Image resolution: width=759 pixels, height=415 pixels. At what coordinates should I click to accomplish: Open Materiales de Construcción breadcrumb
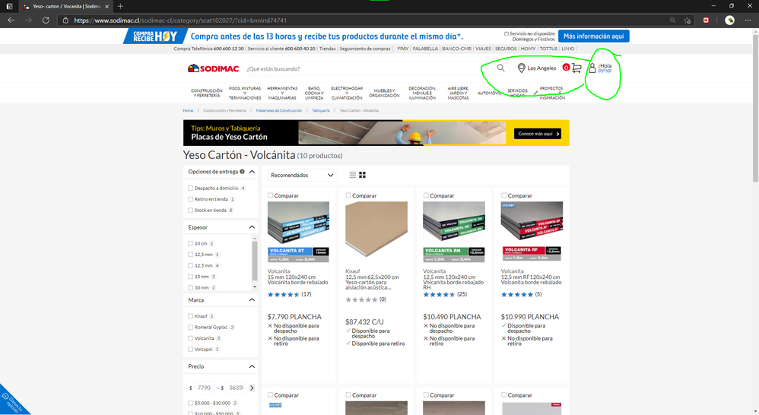pos(279,111)
